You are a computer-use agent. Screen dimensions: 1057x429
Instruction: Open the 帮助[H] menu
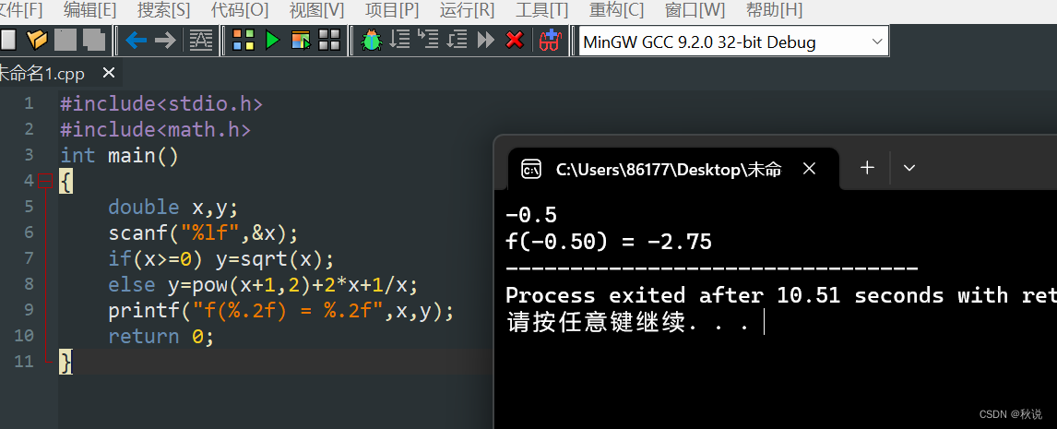point(775,10)
